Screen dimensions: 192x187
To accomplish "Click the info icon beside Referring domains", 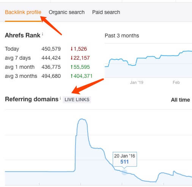I will click(60, 98).
